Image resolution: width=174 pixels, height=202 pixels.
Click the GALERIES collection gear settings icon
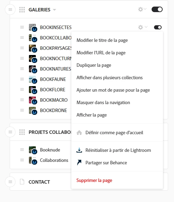click(141, 9)
